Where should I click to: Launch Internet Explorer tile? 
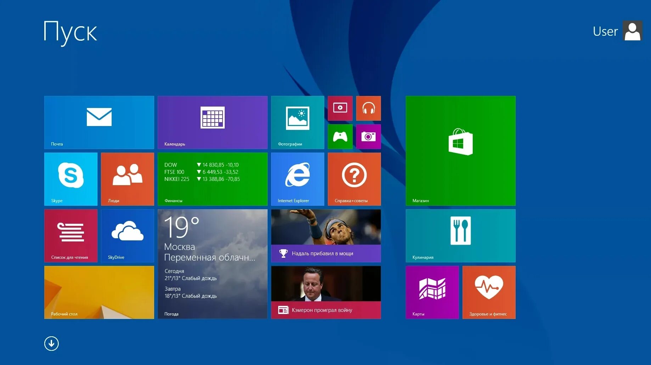click(x=298, y=179)
